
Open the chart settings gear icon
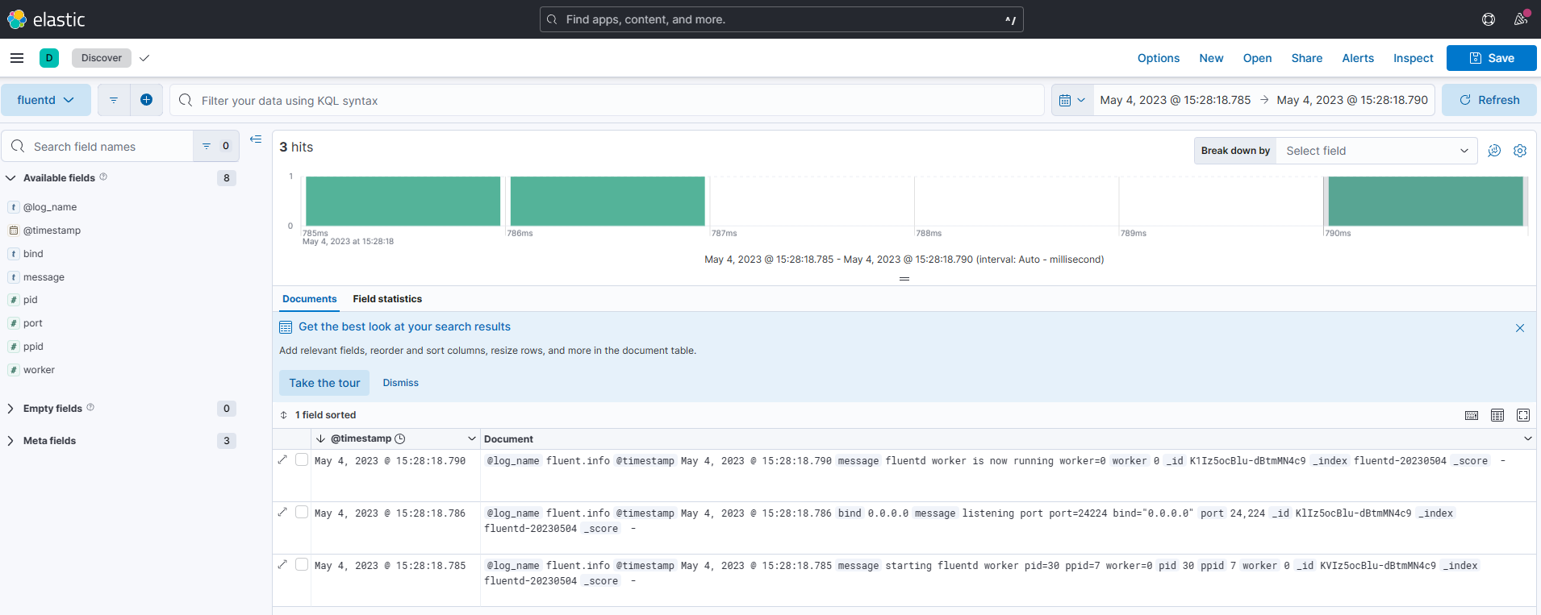click(1520, 151)
